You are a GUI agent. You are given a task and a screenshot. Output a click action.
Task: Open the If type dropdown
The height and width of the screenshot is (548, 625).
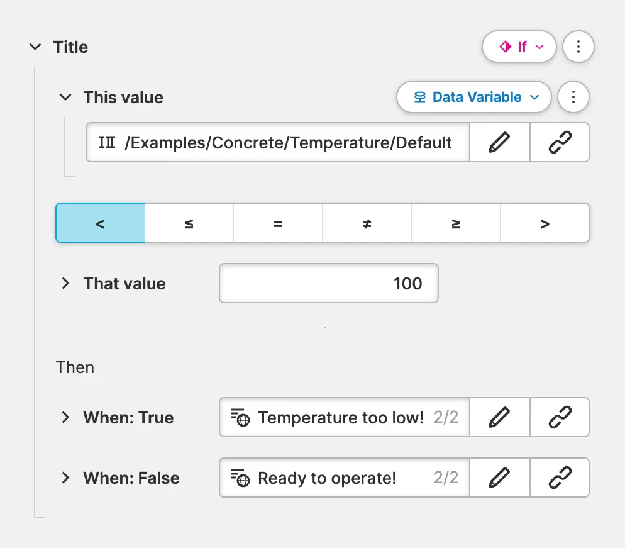[519, 47]
